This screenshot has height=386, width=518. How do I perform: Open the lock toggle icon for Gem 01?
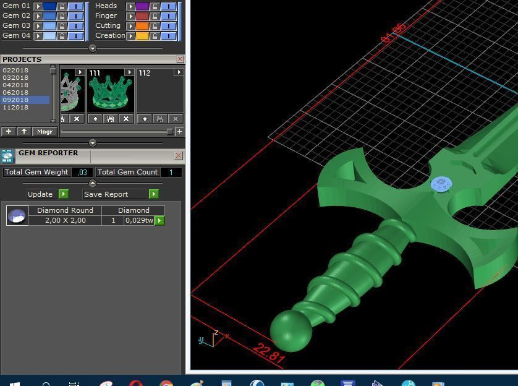[x=62, y=7]
